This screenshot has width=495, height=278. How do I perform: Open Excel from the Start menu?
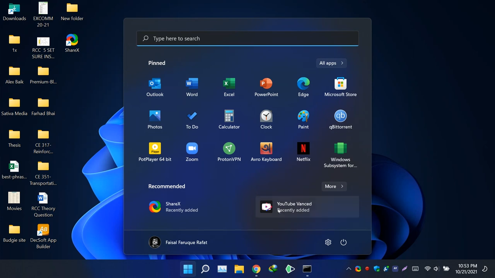229,87
